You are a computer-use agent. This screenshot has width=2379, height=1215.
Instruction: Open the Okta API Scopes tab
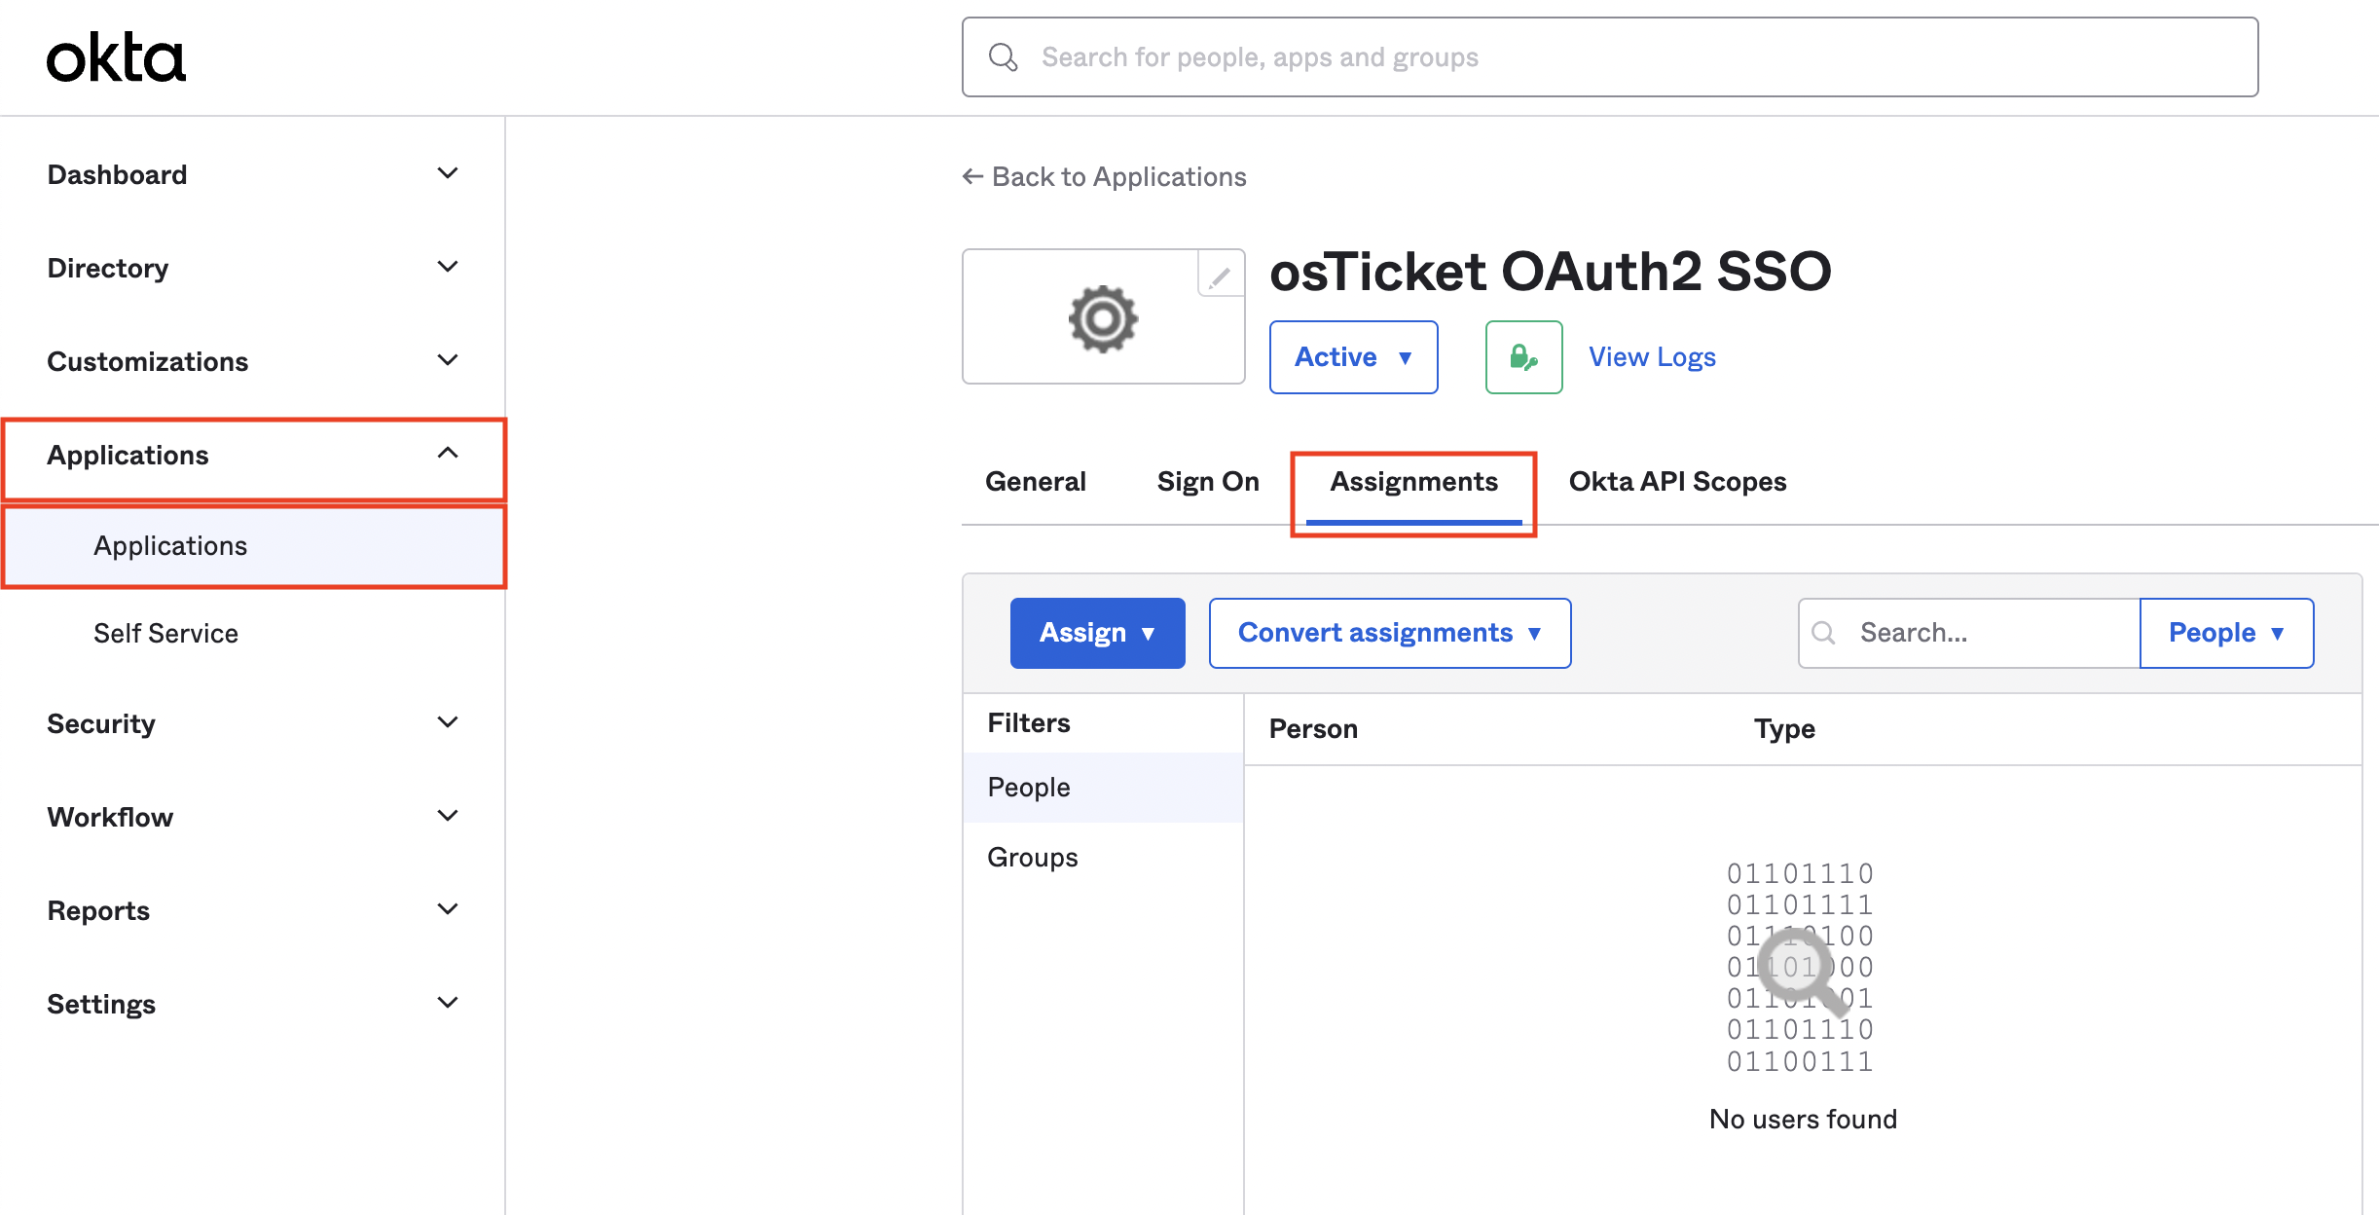tap(1677, 482)
